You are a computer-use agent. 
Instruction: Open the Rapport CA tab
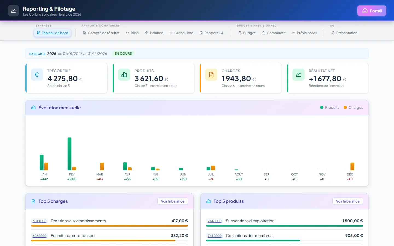pyautogui.click(x=212, y=33)
